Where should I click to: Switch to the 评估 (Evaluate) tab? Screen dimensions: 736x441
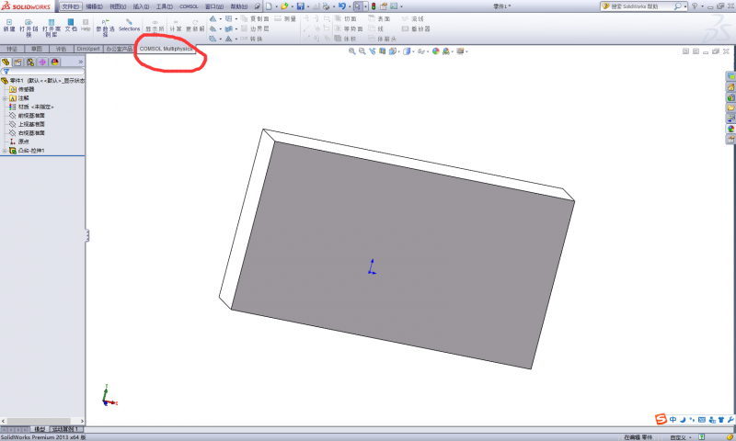coord(61,49)
